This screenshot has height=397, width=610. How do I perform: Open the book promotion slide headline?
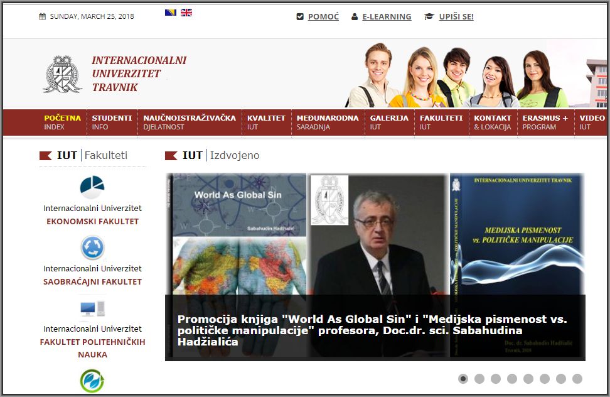pos(372,330)
